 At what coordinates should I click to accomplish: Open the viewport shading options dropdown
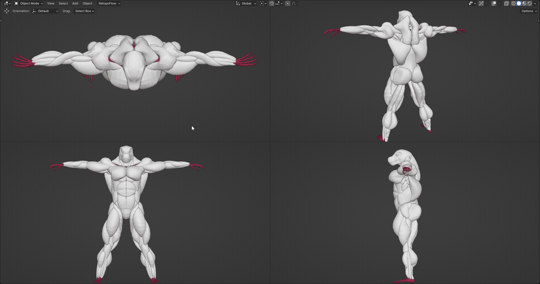click(535, 3)
